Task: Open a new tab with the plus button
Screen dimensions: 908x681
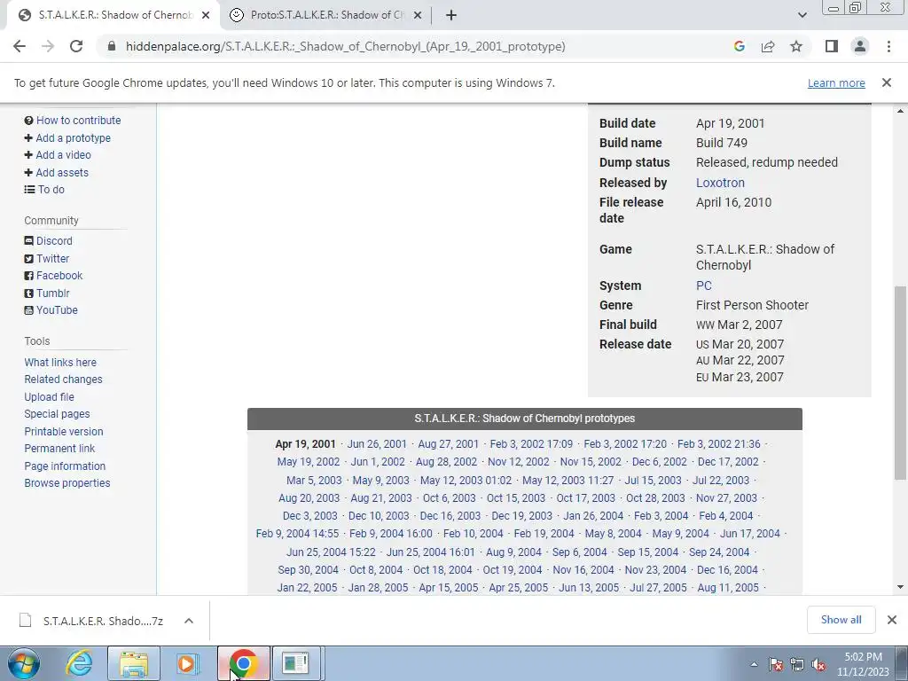Action: 451,15
